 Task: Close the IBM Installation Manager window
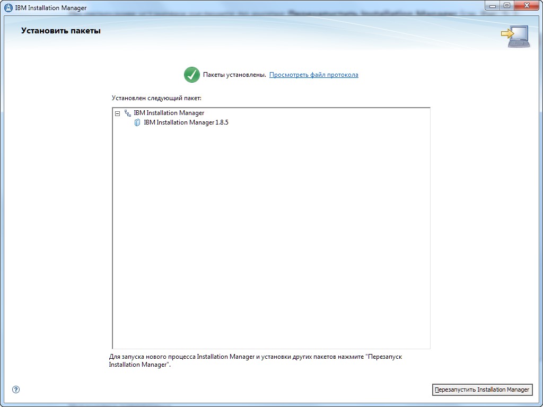click(527, 5)
